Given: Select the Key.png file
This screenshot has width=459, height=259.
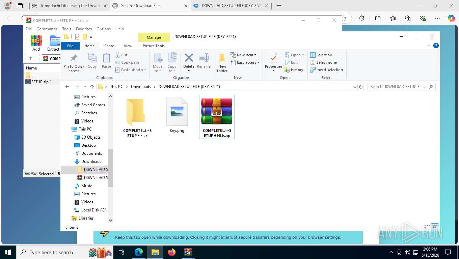Looking at the screenshot, I should 177,115.
